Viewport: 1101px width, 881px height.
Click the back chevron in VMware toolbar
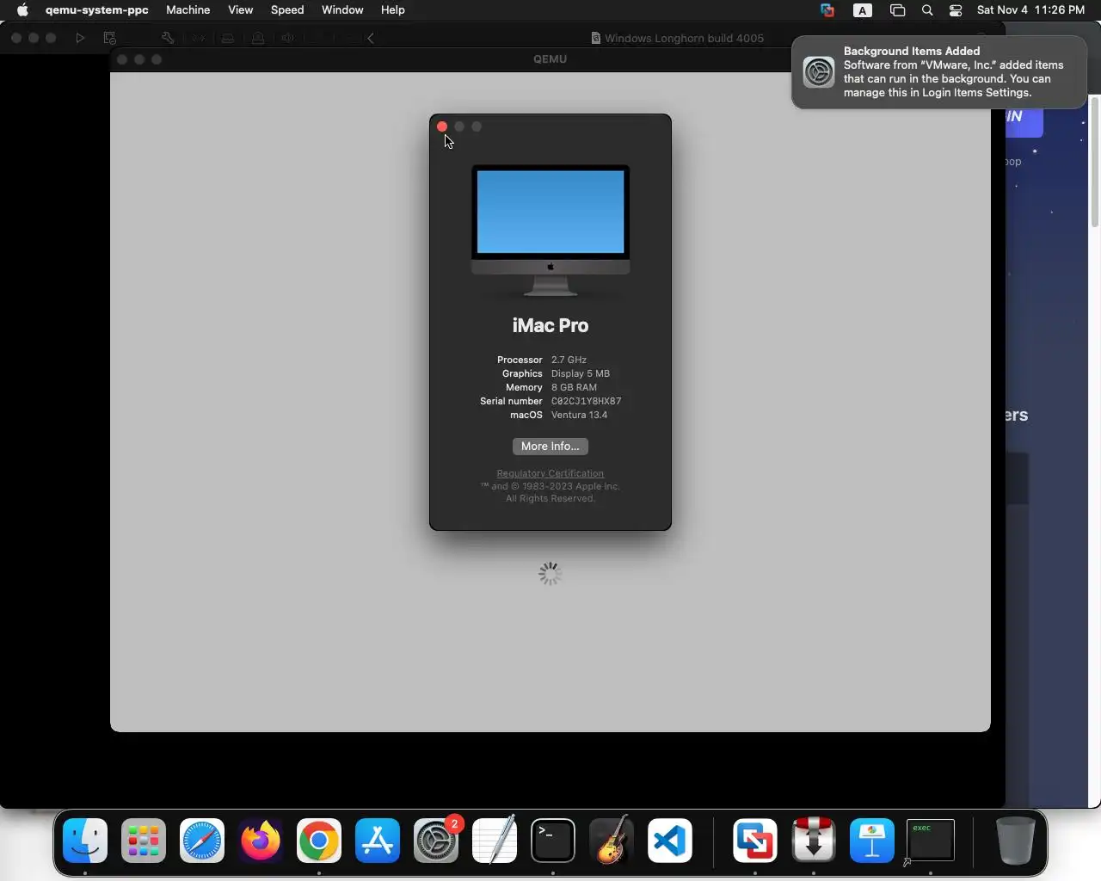[371, 38]
